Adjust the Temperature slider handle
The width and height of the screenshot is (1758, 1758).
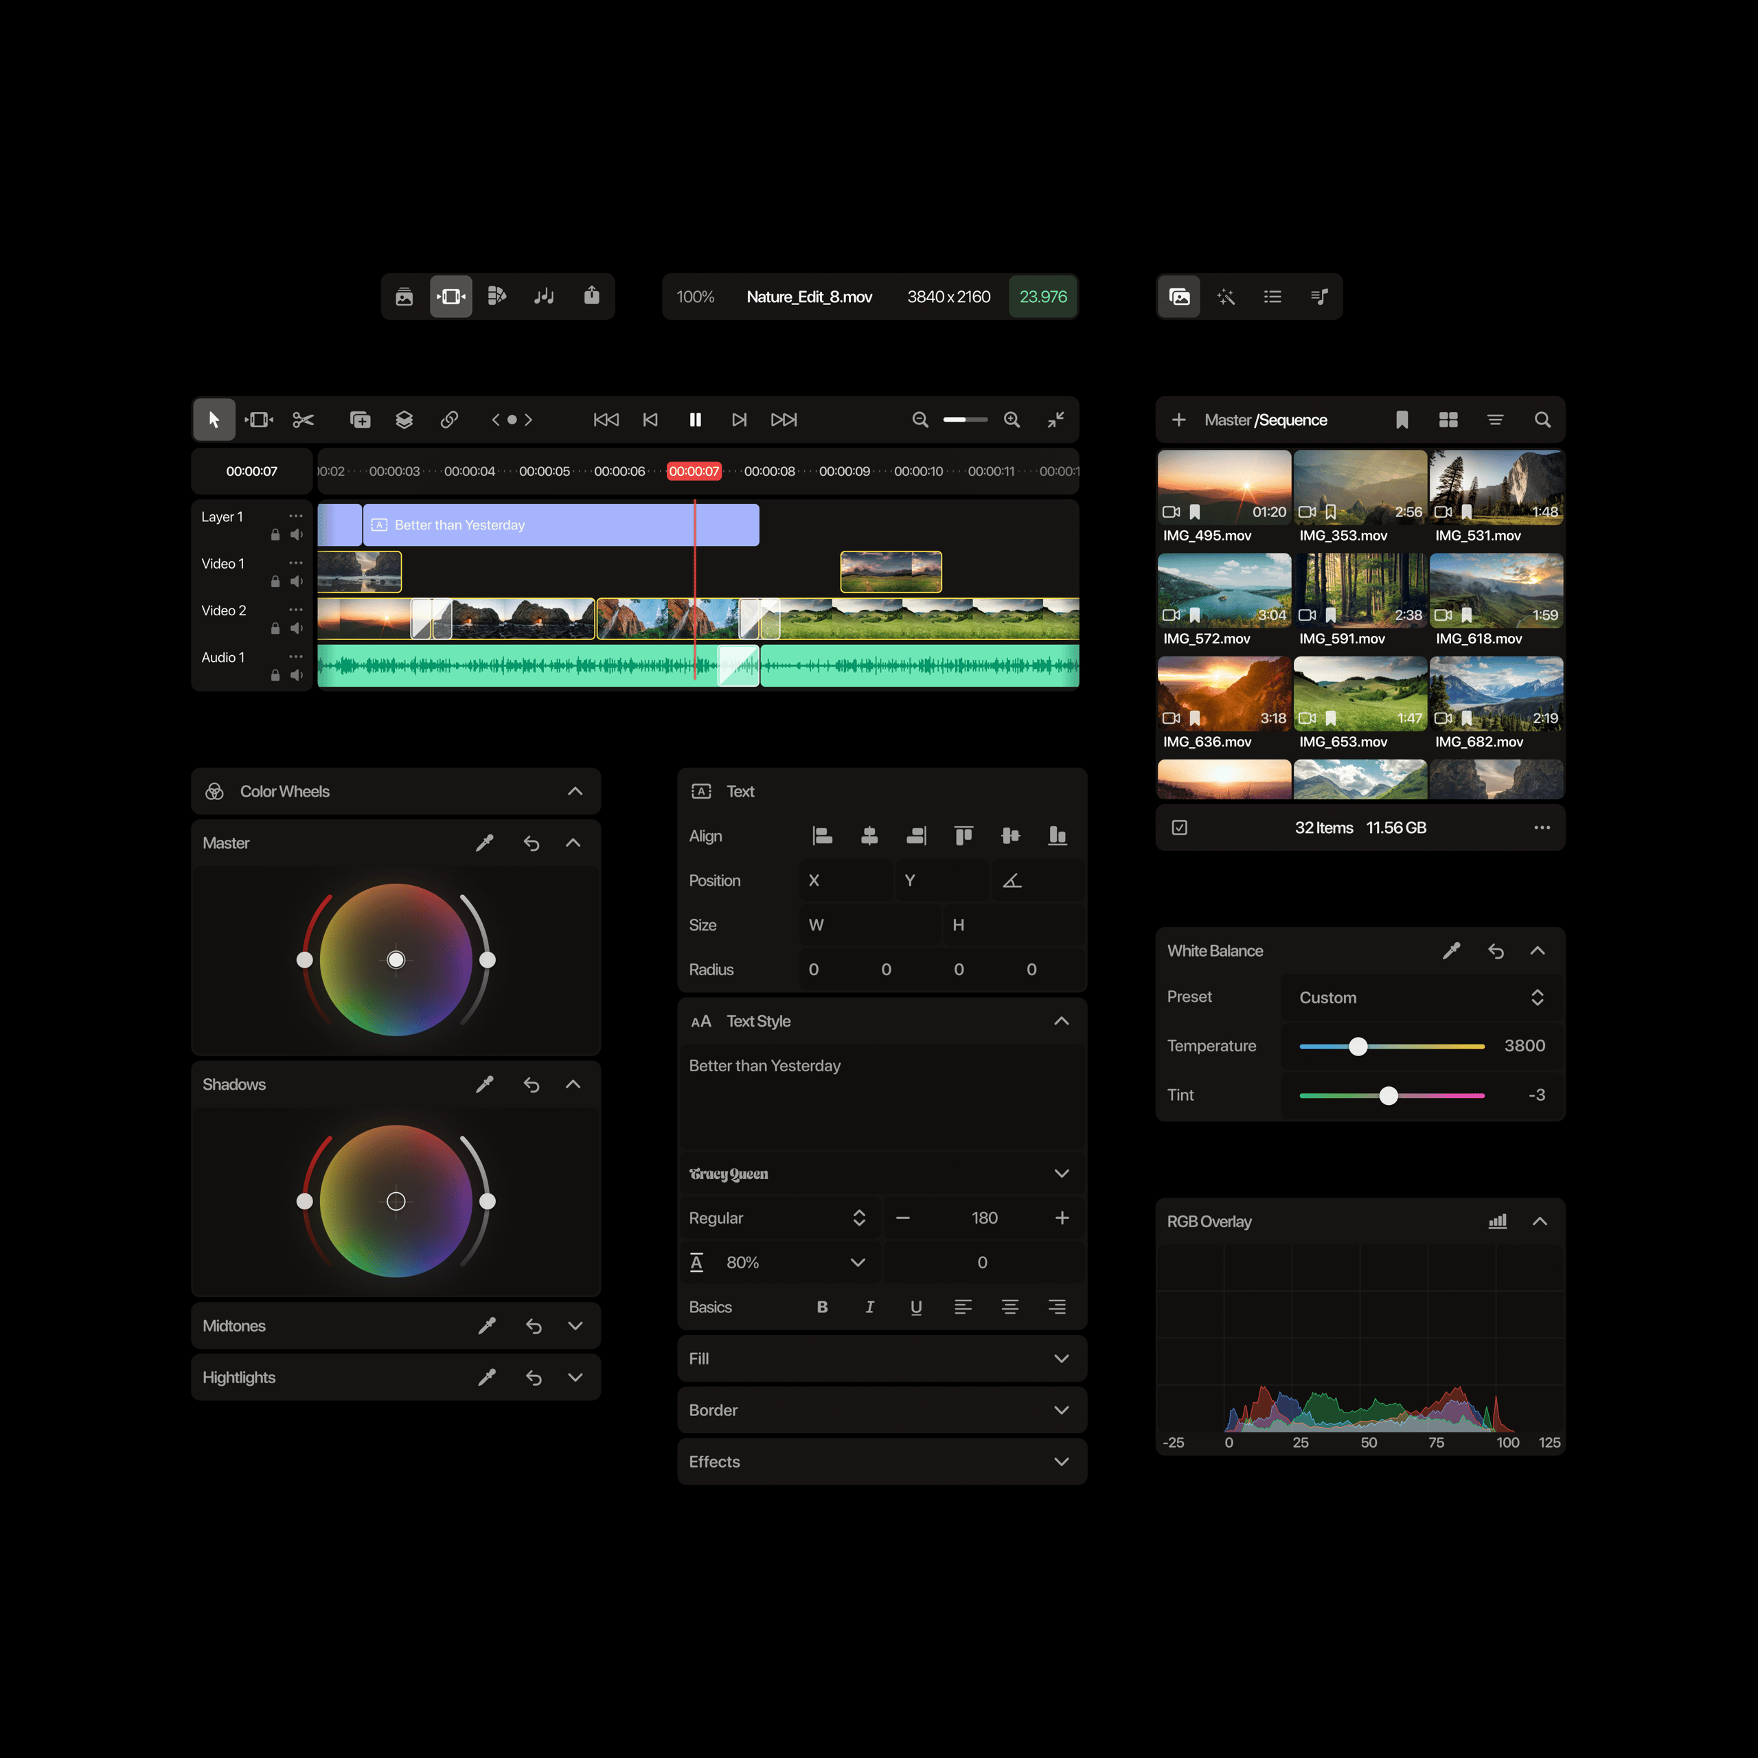(1358, 1047)
